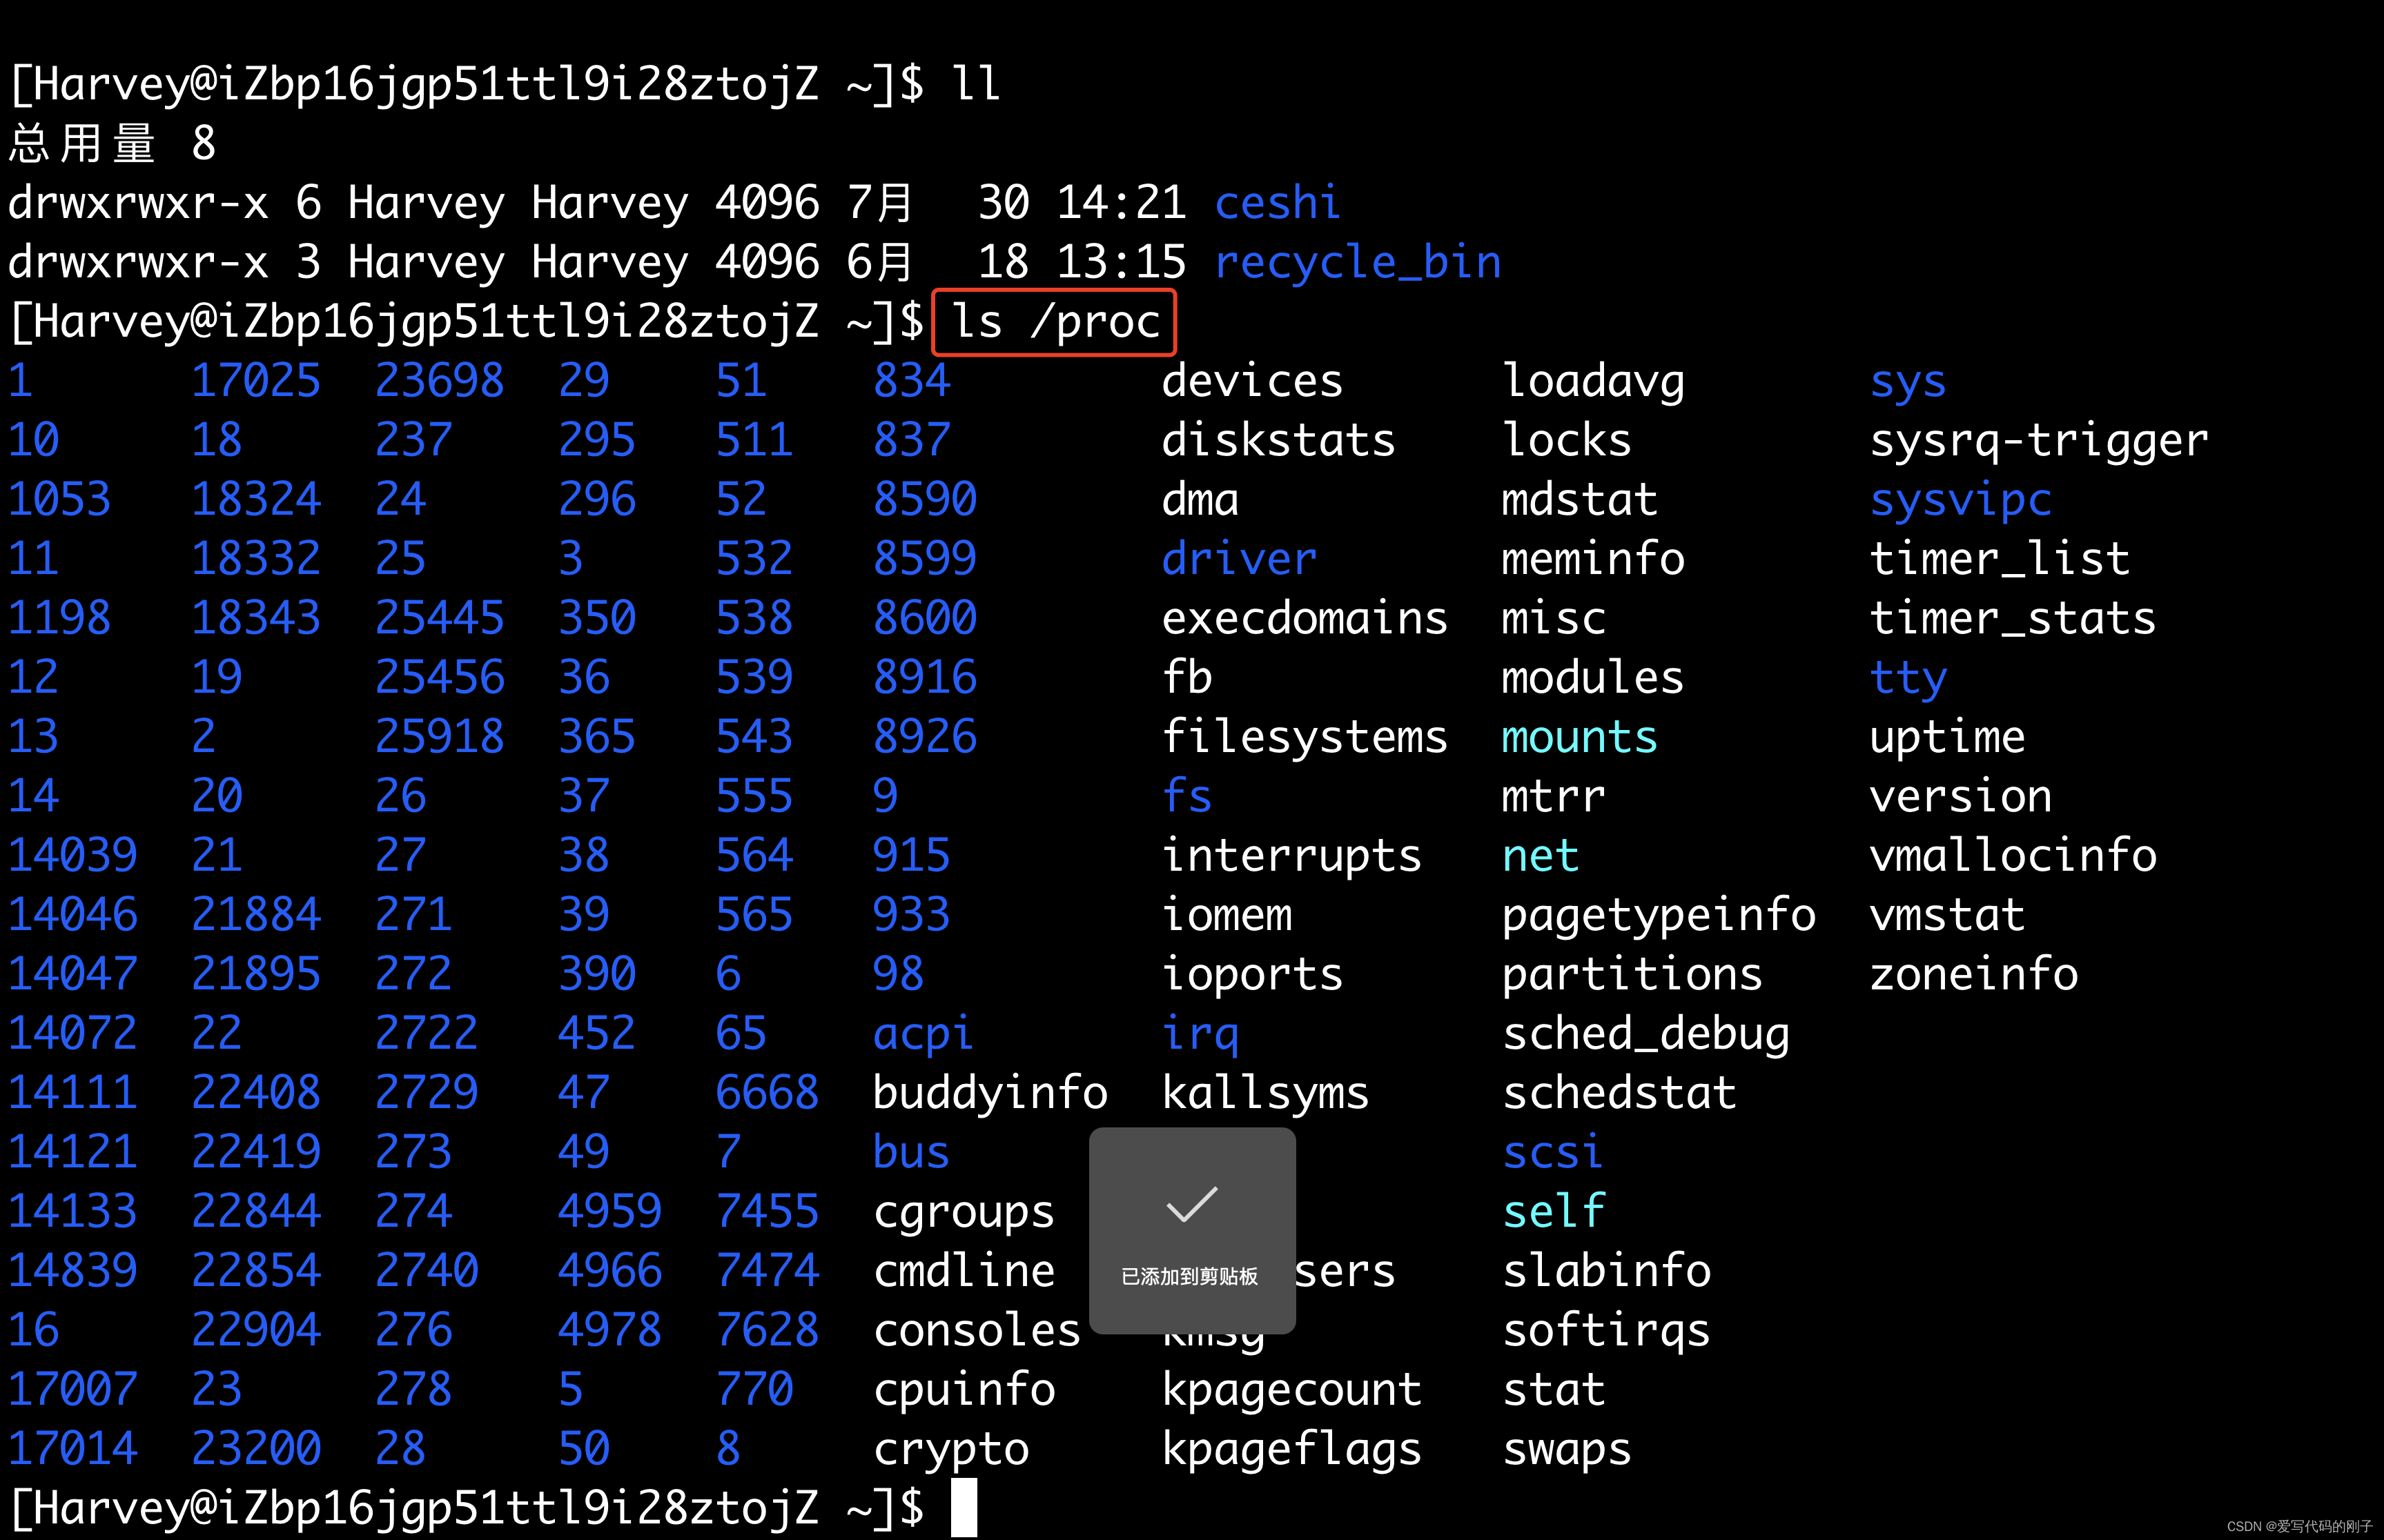The width and height of the screenshot is (2384, 1540).
Task: Select the 'mdstat' entry
Action: 1581,499
